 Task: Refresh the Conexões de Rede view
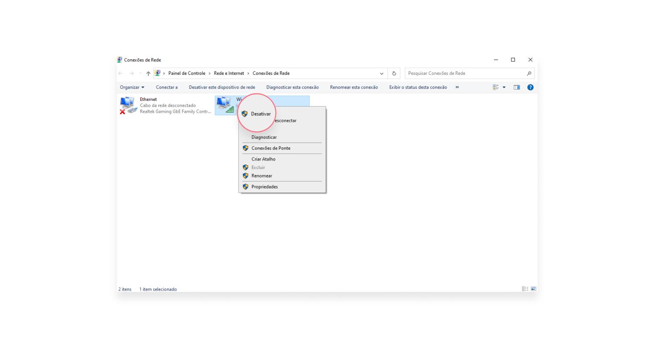coord(394,74)
